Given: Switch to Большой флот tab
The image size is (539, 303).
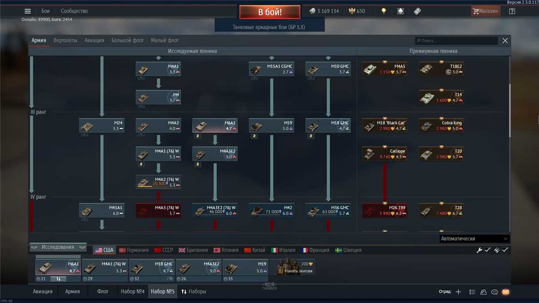Looking at the screenshot, I should (x=128, y=40).
